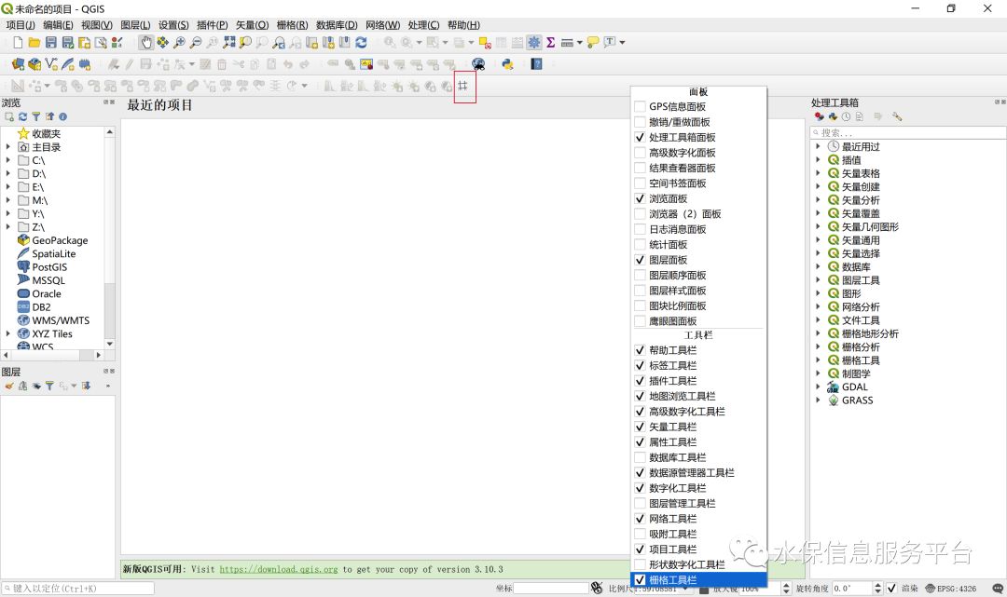The width and height of the screenshot is (1007, 597).
Task: Select WMS/WMTS in browser tree
Action: point(61,320)
